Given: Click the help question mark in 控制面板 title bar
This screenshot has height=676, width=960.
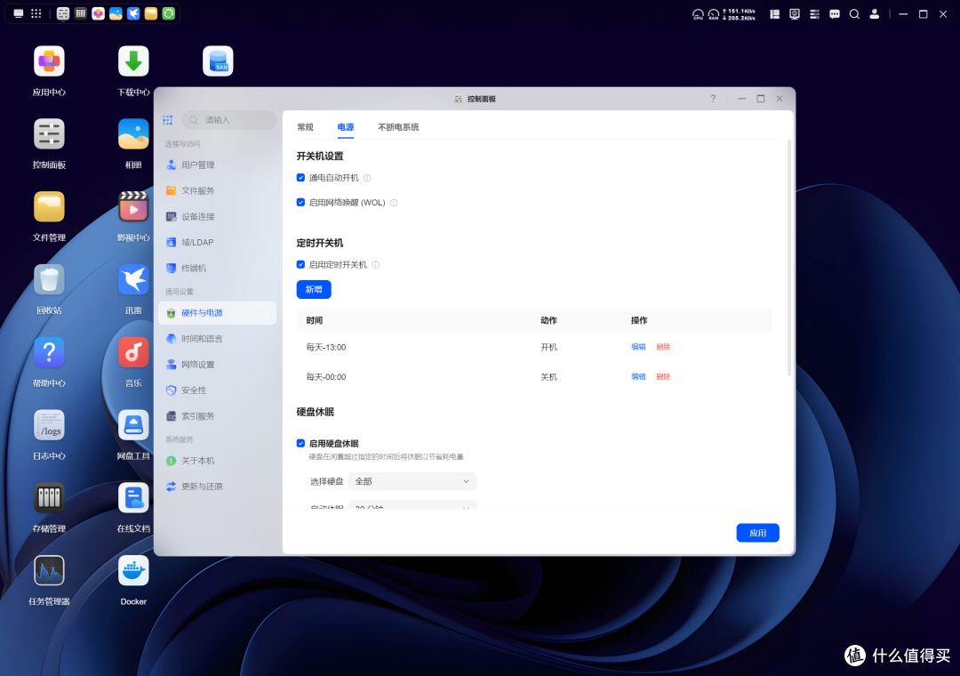Looking at the screenshot, I should click(713, 99).
